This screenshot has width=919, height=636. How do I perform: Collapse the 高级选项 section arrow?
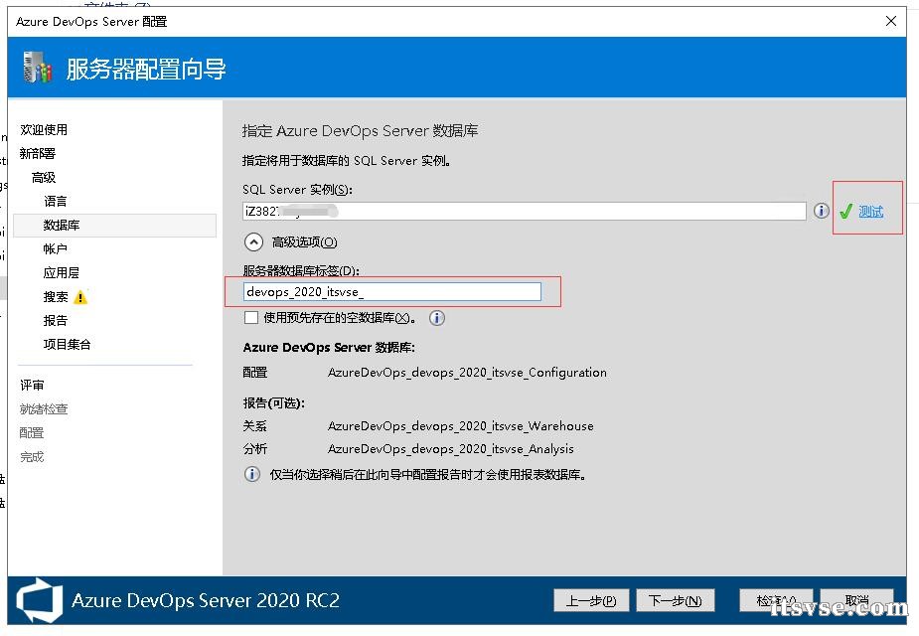253,242
